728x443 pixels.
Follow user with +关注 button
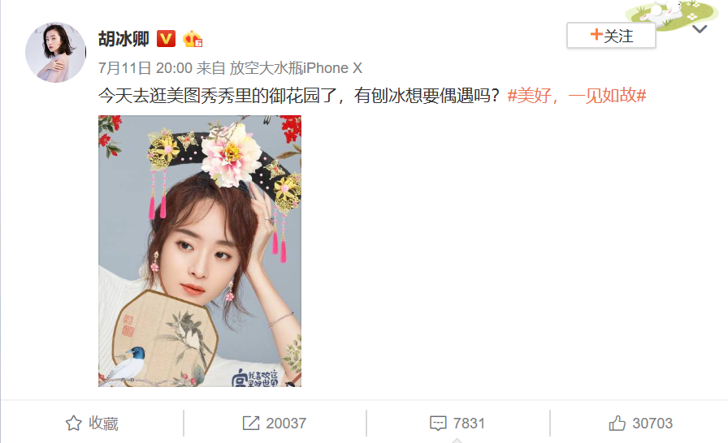click(x=611, y=35)
